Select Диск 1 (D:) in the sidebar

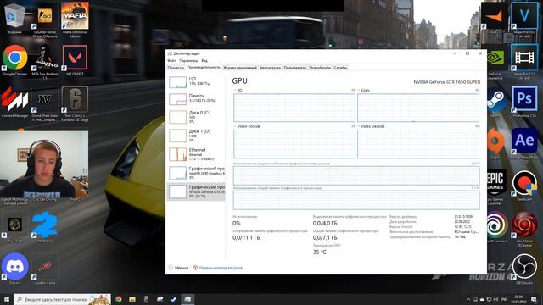pos(196,136)
